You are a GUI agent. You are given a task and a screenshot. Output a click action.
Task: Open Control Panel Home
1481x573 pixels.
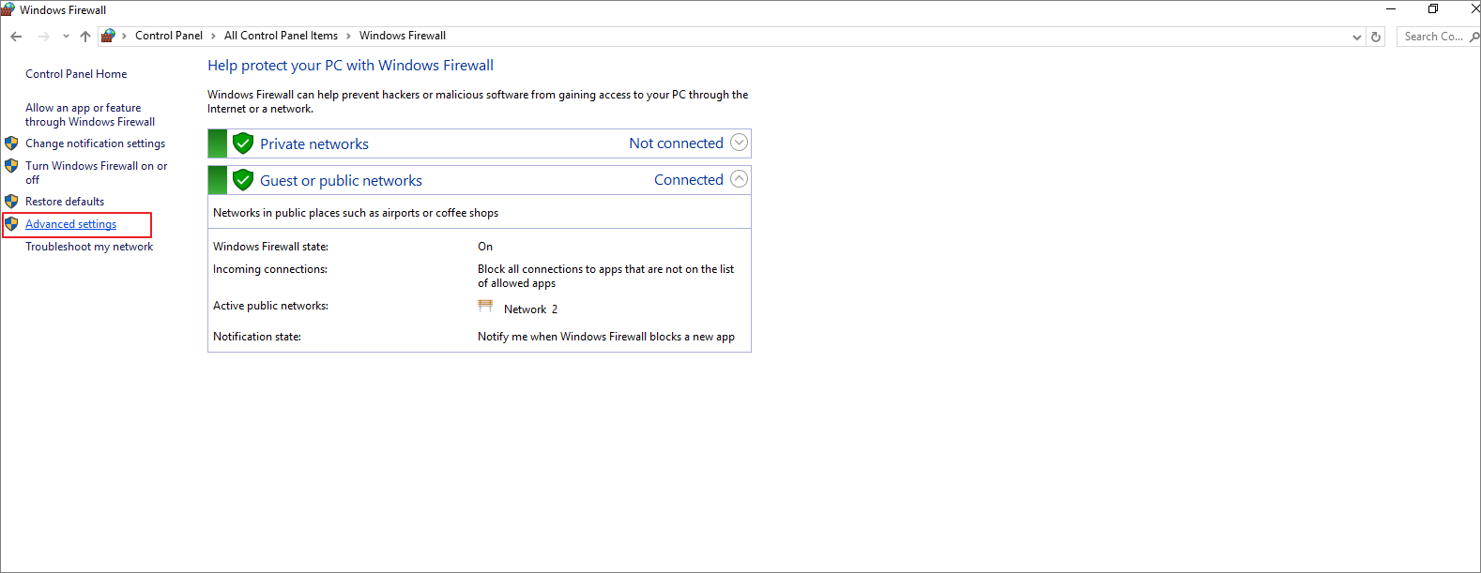pyautogui.click(x=76, y=74)
